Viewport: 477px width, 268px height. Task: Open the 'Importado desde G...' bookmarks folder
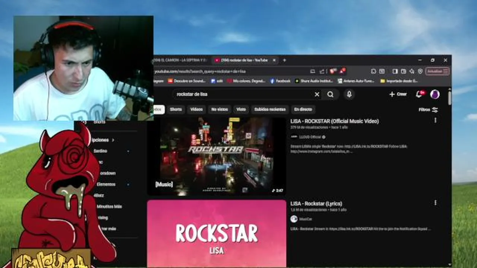[399, 81]
